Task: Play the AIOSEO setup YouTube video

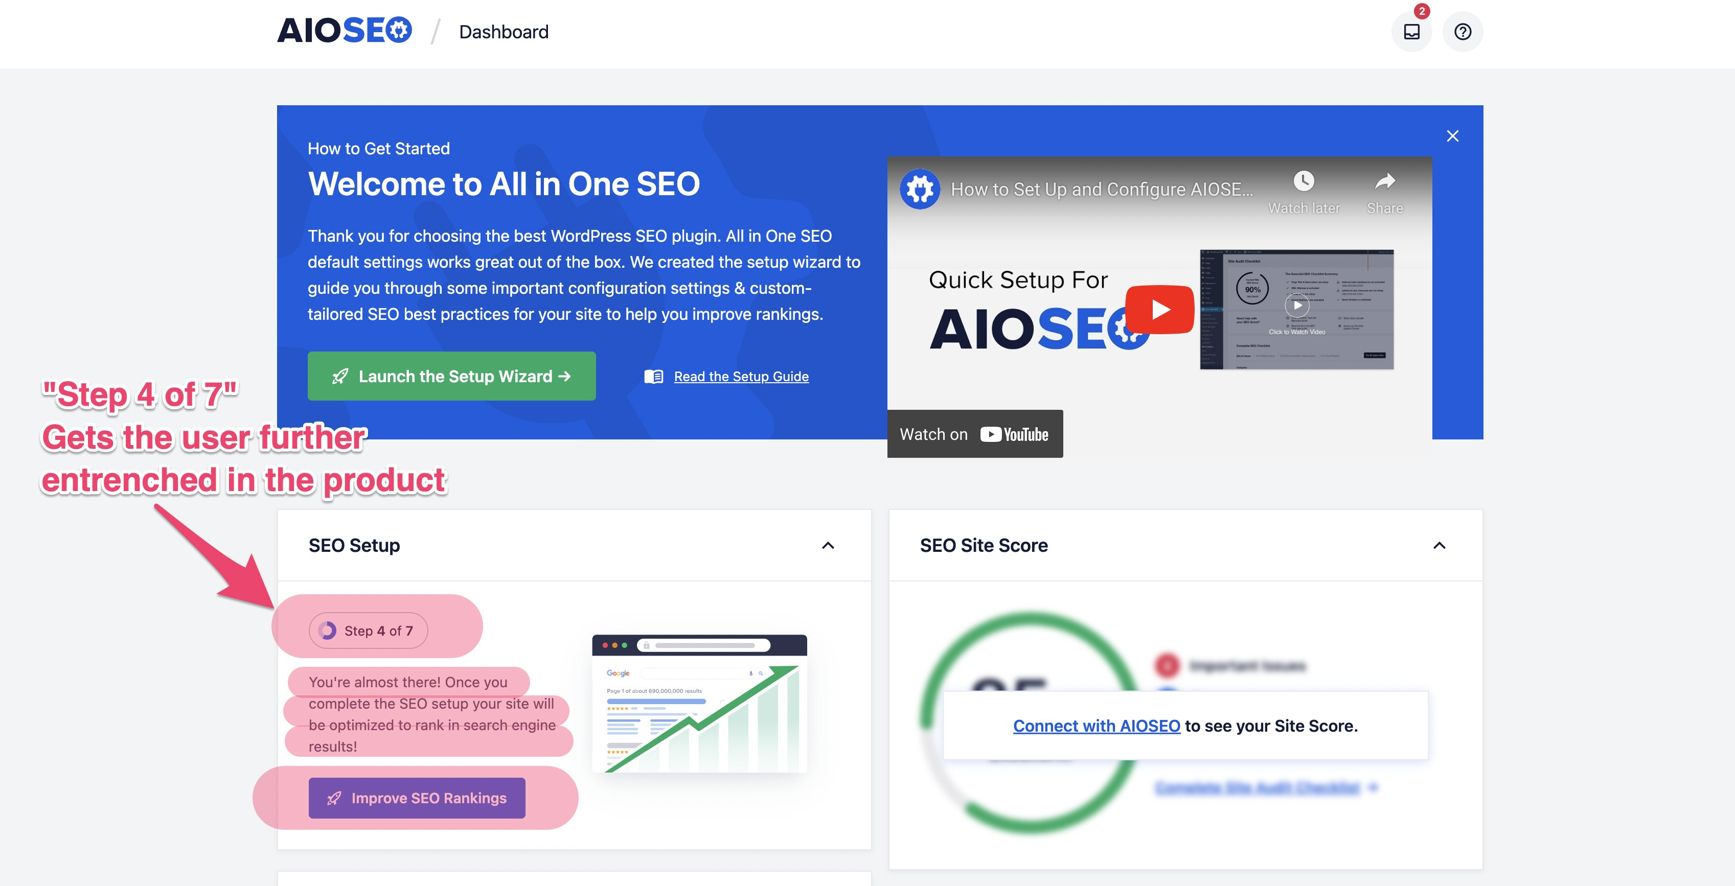Action: (x=1160, y=309)
